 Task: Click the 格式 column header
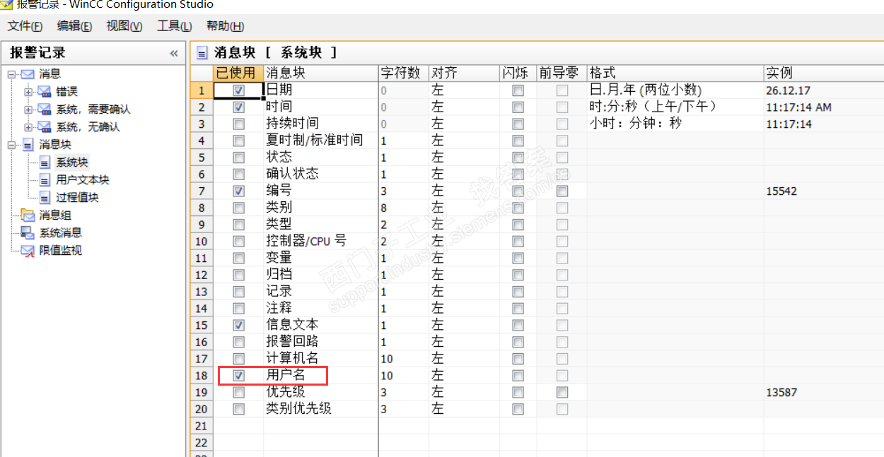coord(675,73)
